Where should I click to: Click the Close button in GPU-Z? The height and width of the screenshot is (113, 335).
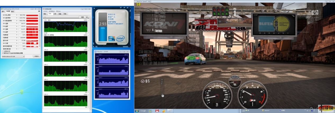click(36, 56)
